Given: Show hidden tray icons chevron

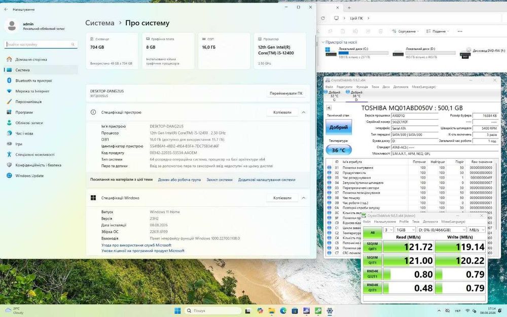Looking at the screenshot, I should coord(439,310).
